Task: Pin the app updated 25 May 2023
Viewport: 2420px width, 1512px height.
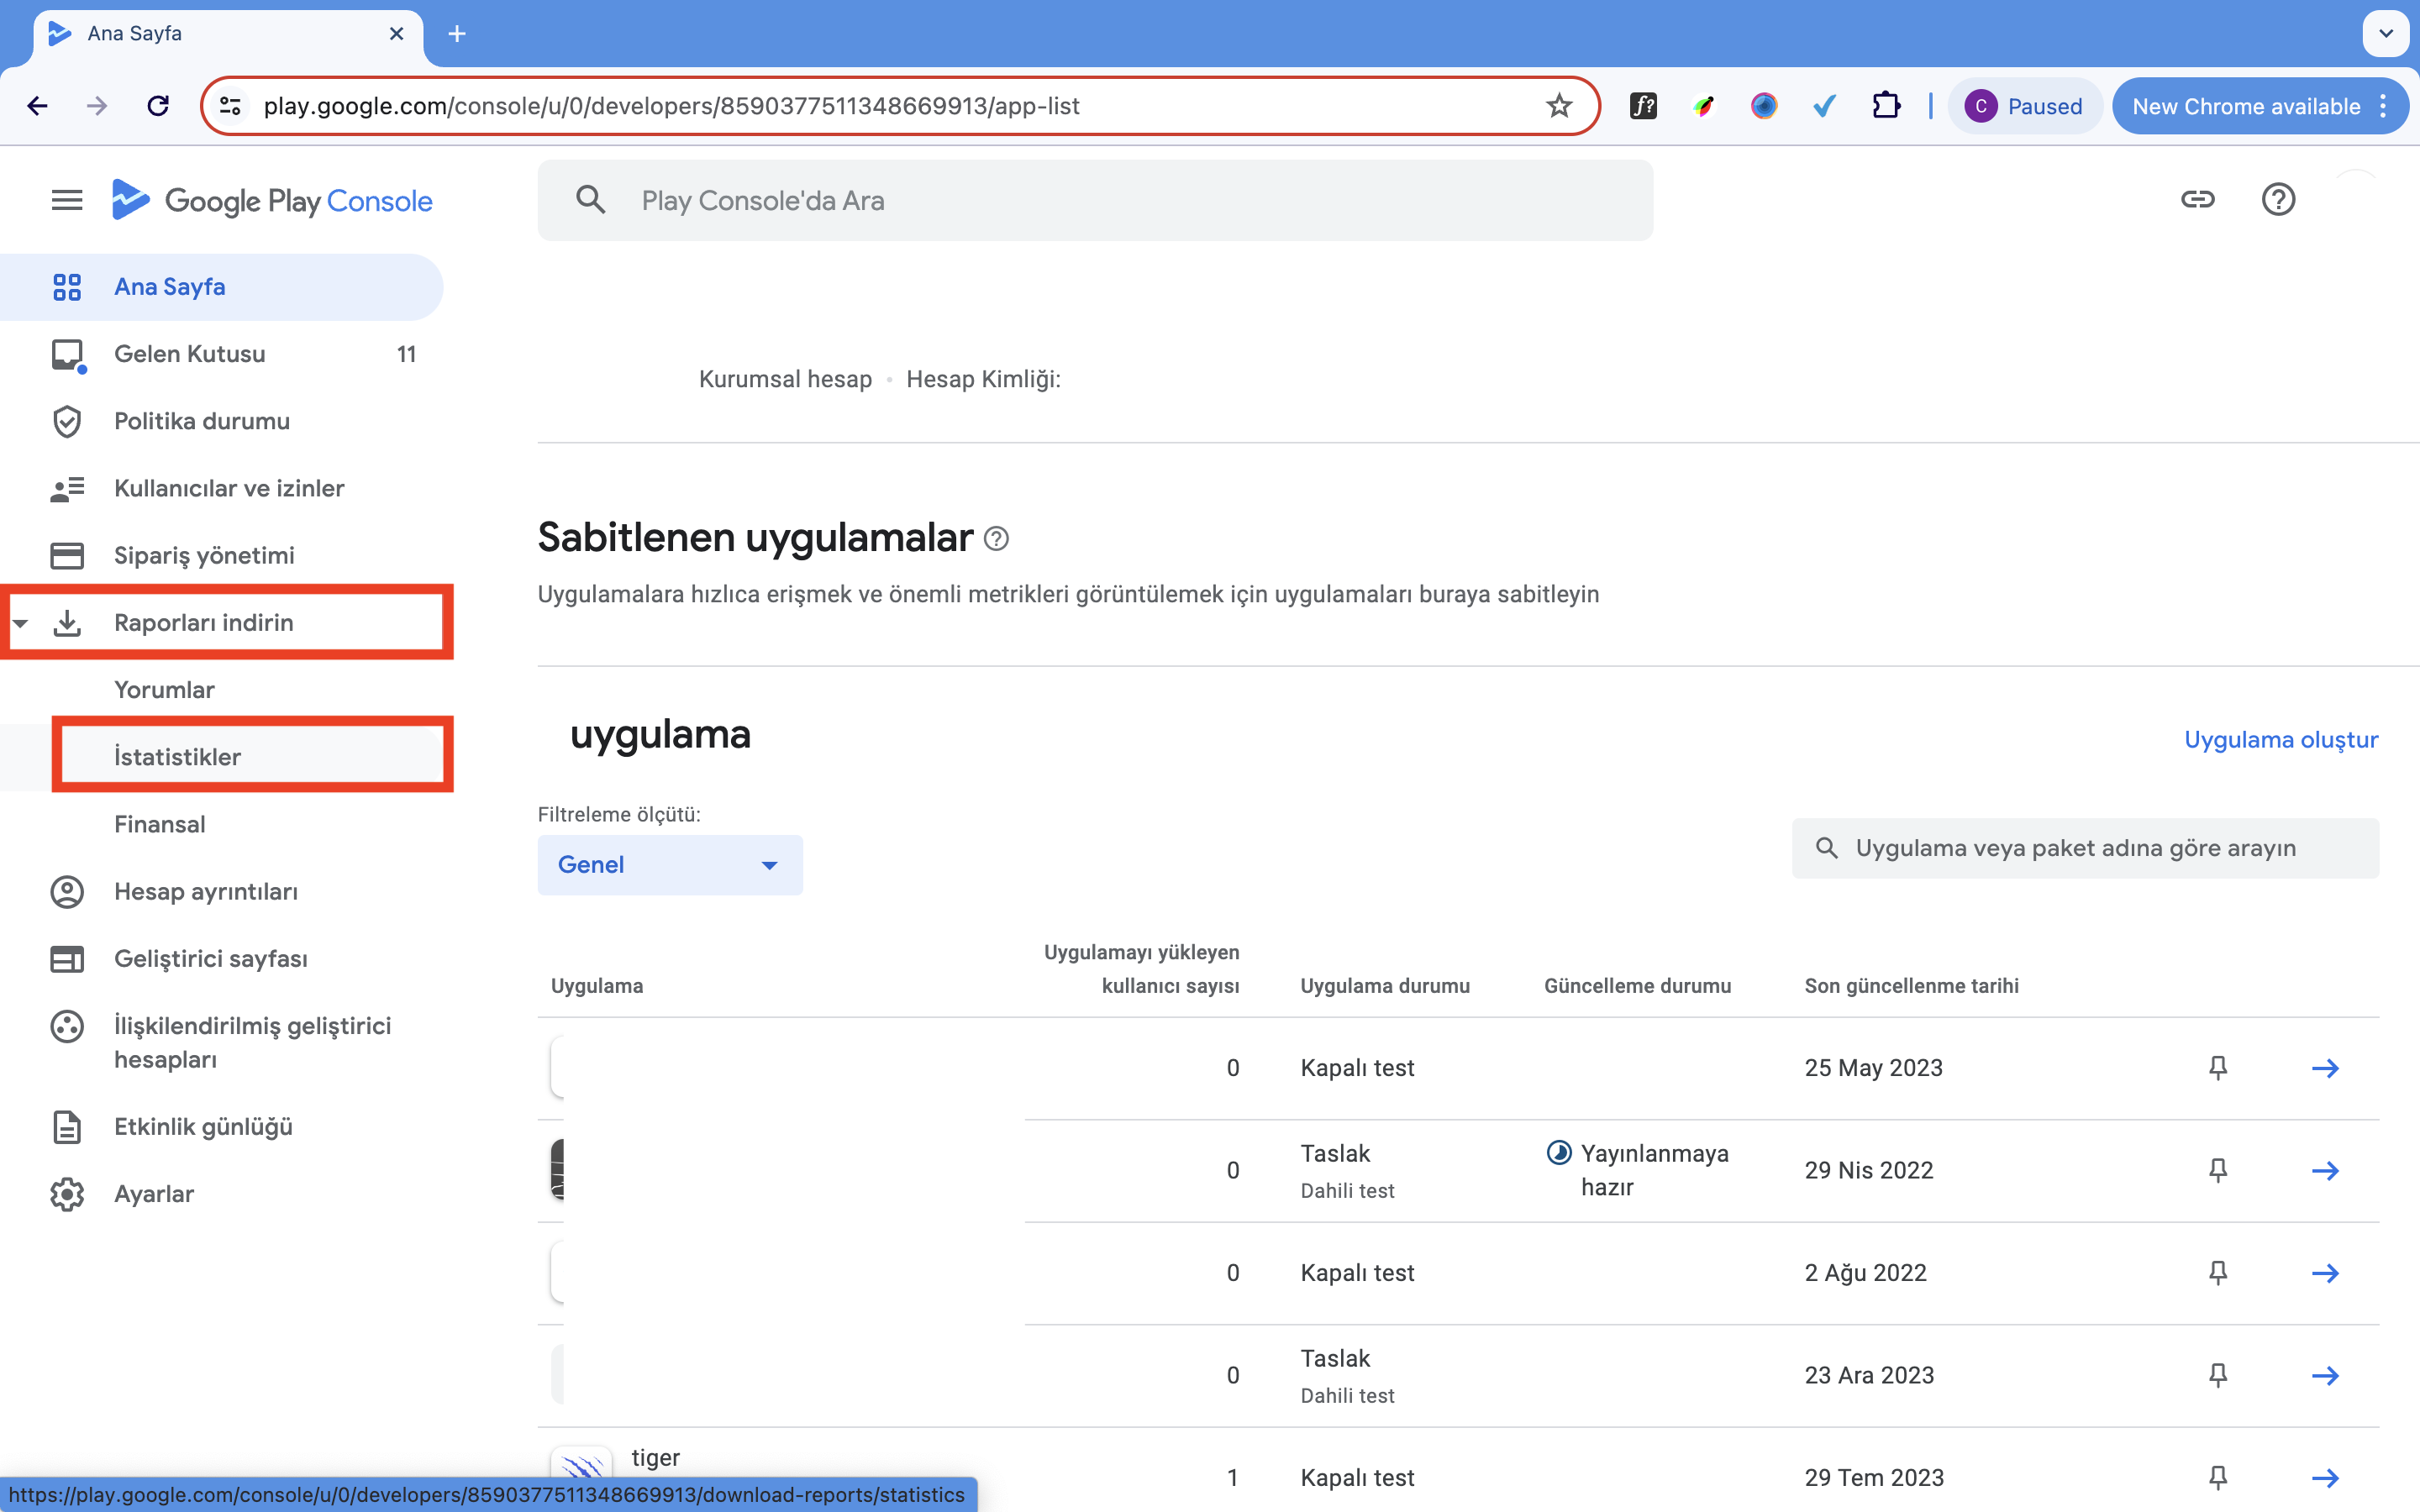Action: click(2218, 1068)
